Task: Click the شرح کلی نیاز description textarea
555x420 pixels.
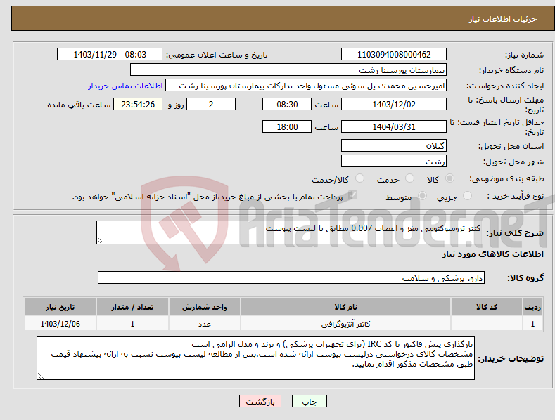Action: coord(290,232)
